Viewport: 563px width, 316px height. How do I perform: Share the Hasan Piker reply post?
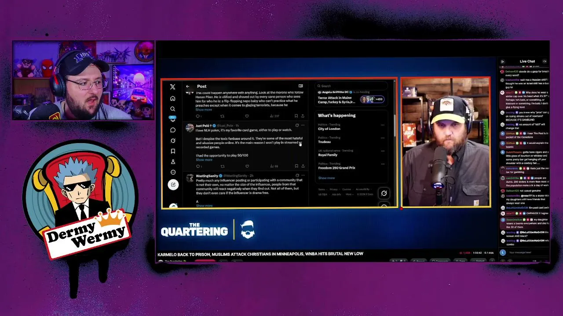click(x=303, y=116)
